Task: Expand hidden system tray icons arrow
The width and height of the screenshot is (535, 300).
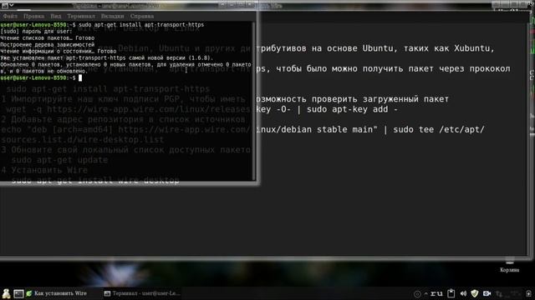Action: click(425, 293)
